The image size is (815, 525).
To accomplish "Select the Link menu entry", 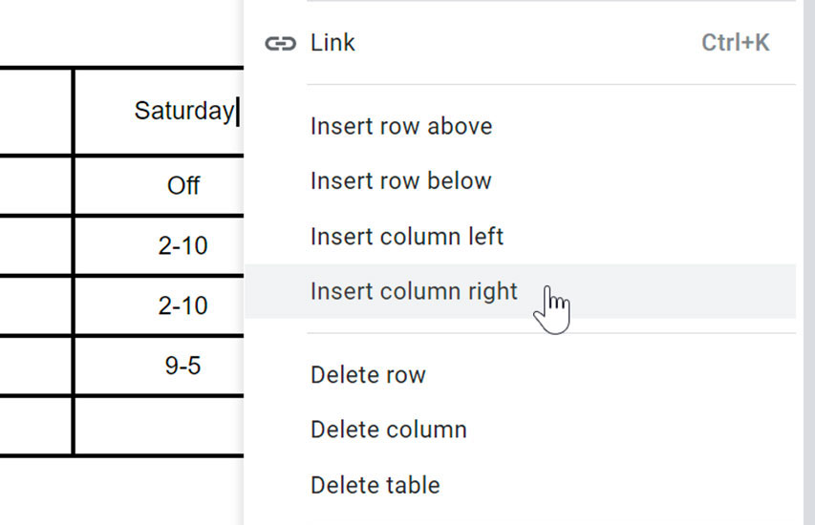I will click(x=332, y=43).
